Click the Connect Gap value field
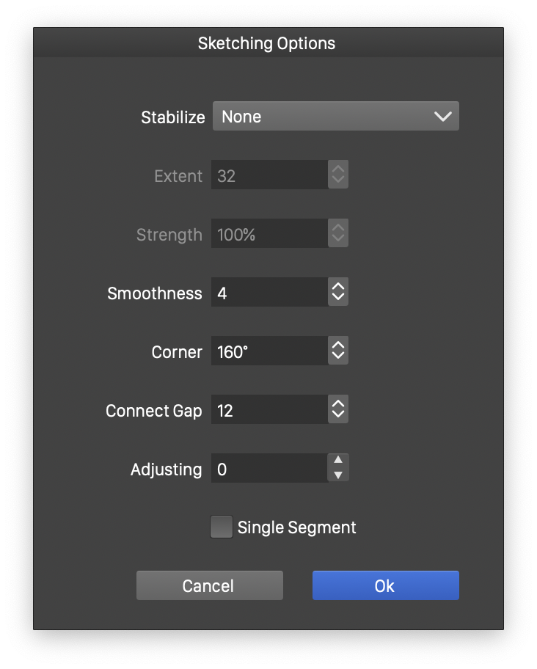The width and height of the screenshot is (537, 669). [x=269, y=411]
